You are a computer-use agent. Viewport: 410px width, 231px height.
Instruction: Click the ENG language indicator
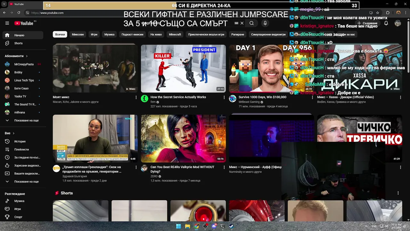coord(374,226)
